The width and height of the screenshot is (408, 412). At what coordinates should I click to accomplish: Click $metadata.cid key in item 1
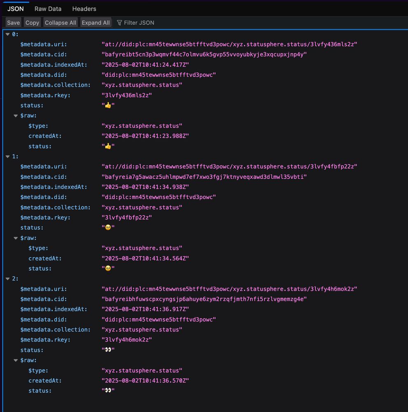(44, 177)
